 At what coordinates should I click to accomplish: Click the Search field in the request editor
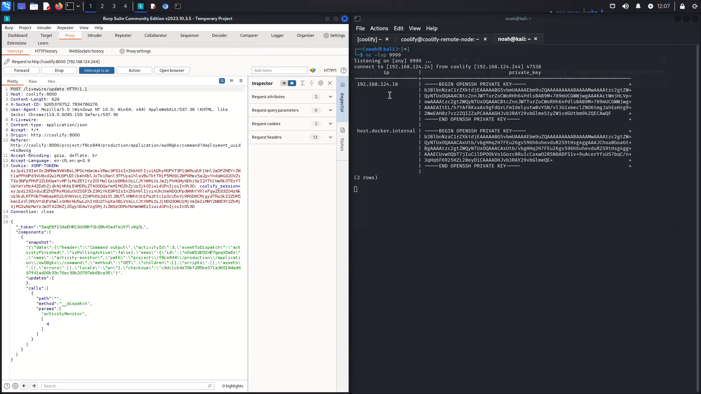[x=127, y=386]
